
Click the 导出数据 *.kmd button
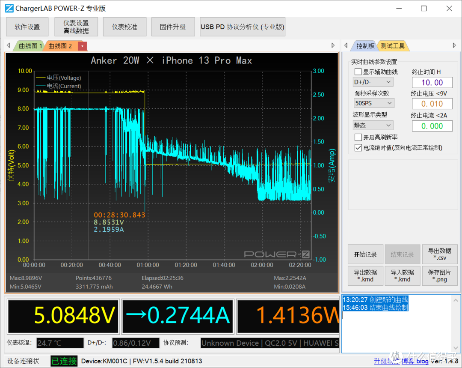pos(365,276)
